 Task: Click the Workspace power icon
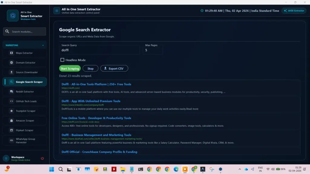coord(42,158)
